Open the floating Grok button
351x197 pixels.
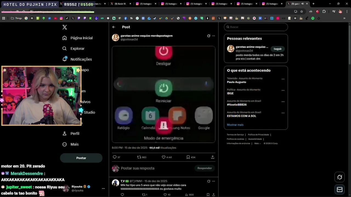pyautogui.click(x=339, y=177)
